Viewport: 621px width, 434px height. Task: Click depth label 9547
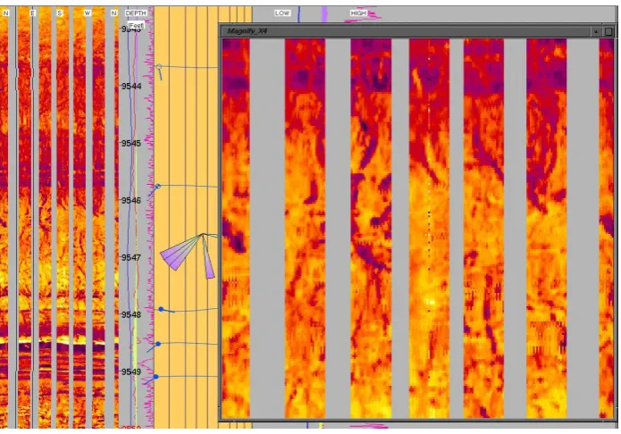click(131, 257)
